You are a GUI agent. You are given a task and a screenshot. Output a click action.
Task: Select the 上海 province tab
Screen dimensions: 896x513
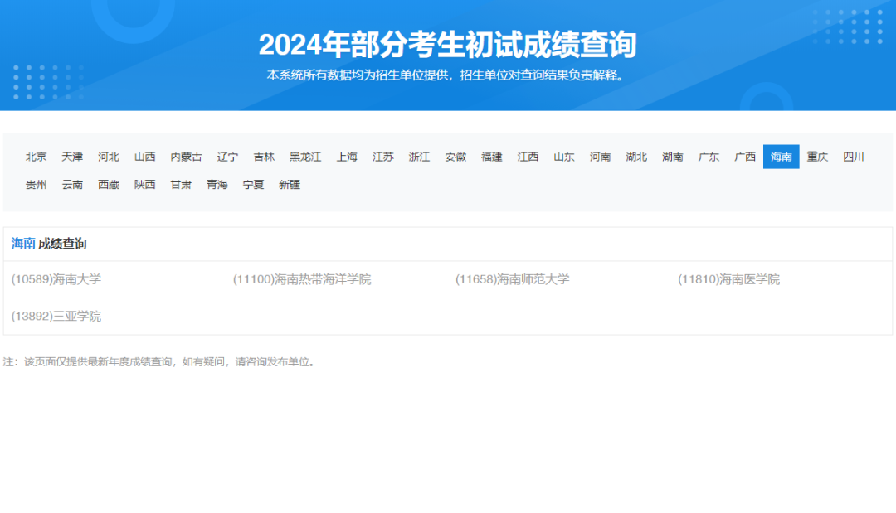pyautogui.click(x=346, y=157)
